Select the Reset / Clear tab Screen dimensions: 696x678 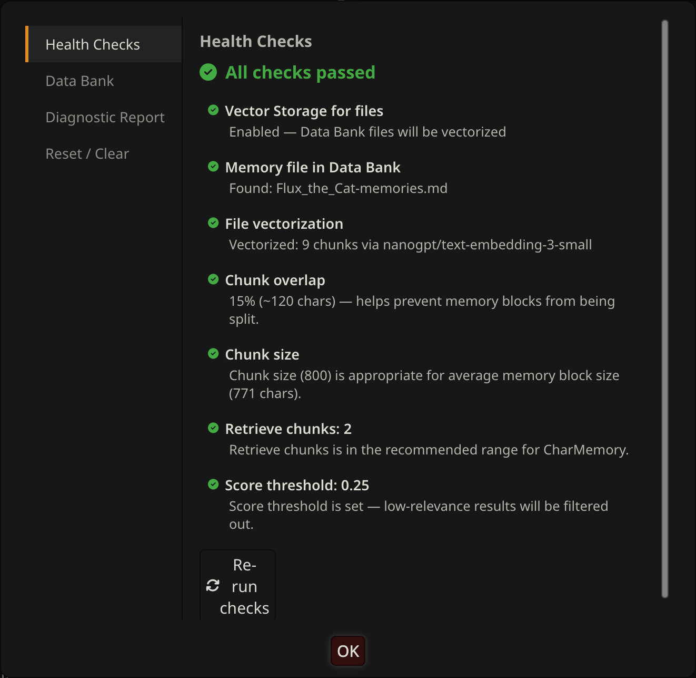(87, 153)
